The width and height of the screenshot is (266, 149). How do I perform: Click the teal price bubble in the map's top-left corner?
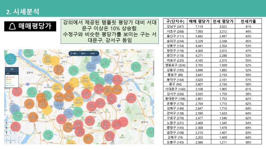click(11, 59)
